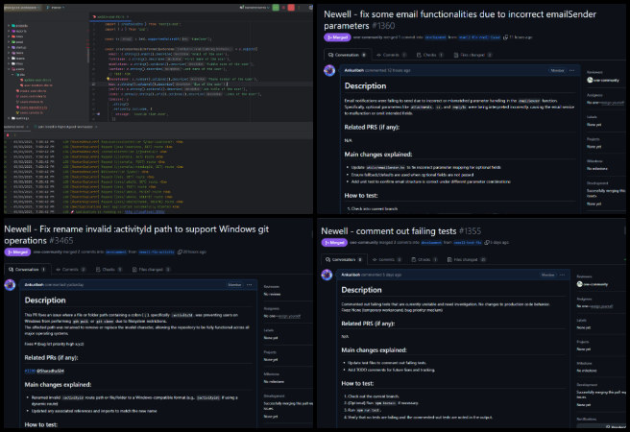Click the red stop icon in the terminal panel
The height and width of the screenshot is (432, 630).
pos(8,135)
